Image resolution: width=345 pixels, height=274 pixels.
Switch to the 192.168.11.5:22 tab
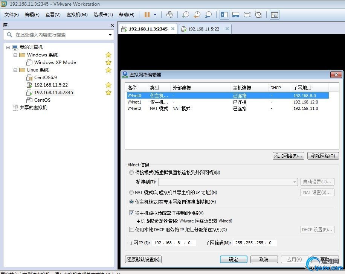click(x=204, y=29)
